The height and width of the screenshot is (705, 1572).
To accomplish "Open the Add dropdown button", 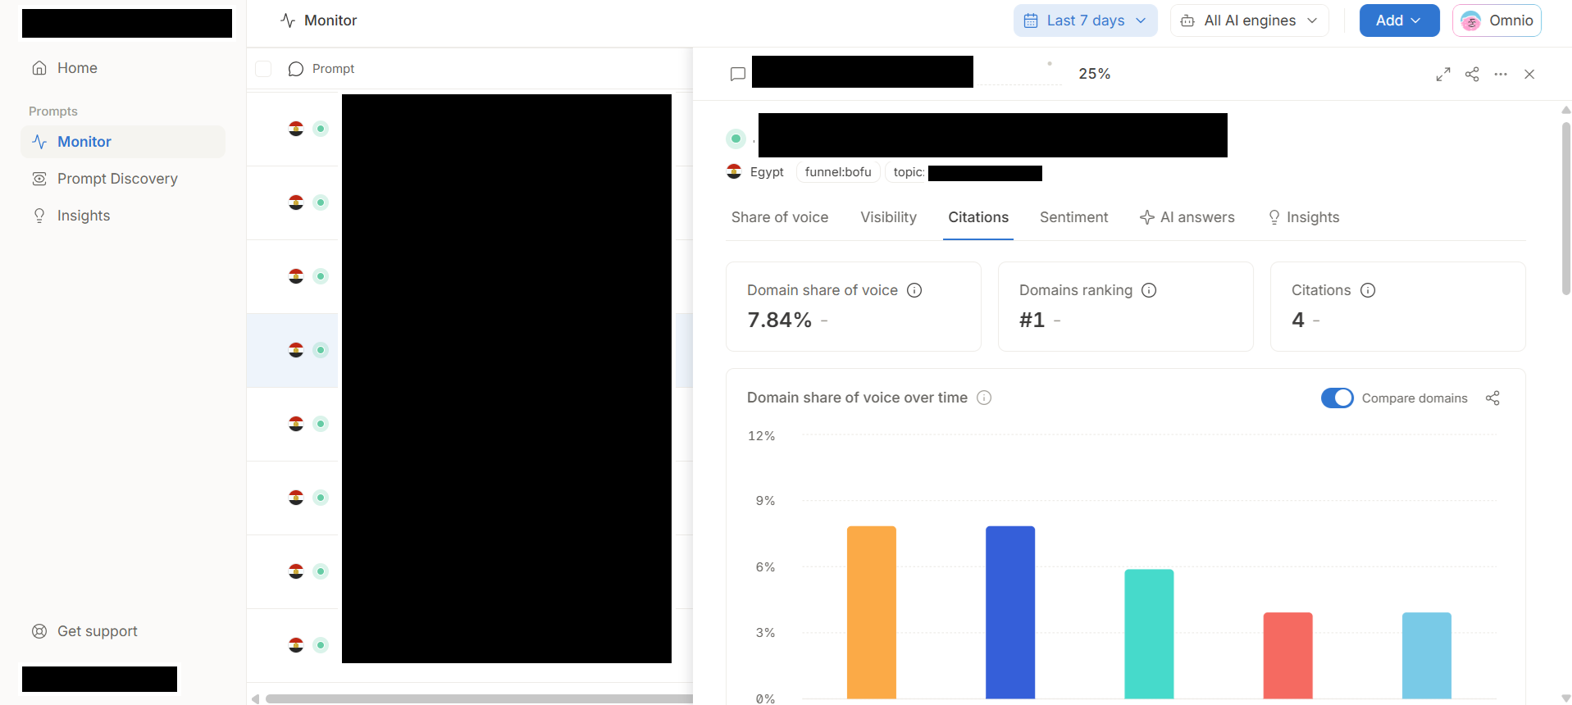I will coord(1399,20).
